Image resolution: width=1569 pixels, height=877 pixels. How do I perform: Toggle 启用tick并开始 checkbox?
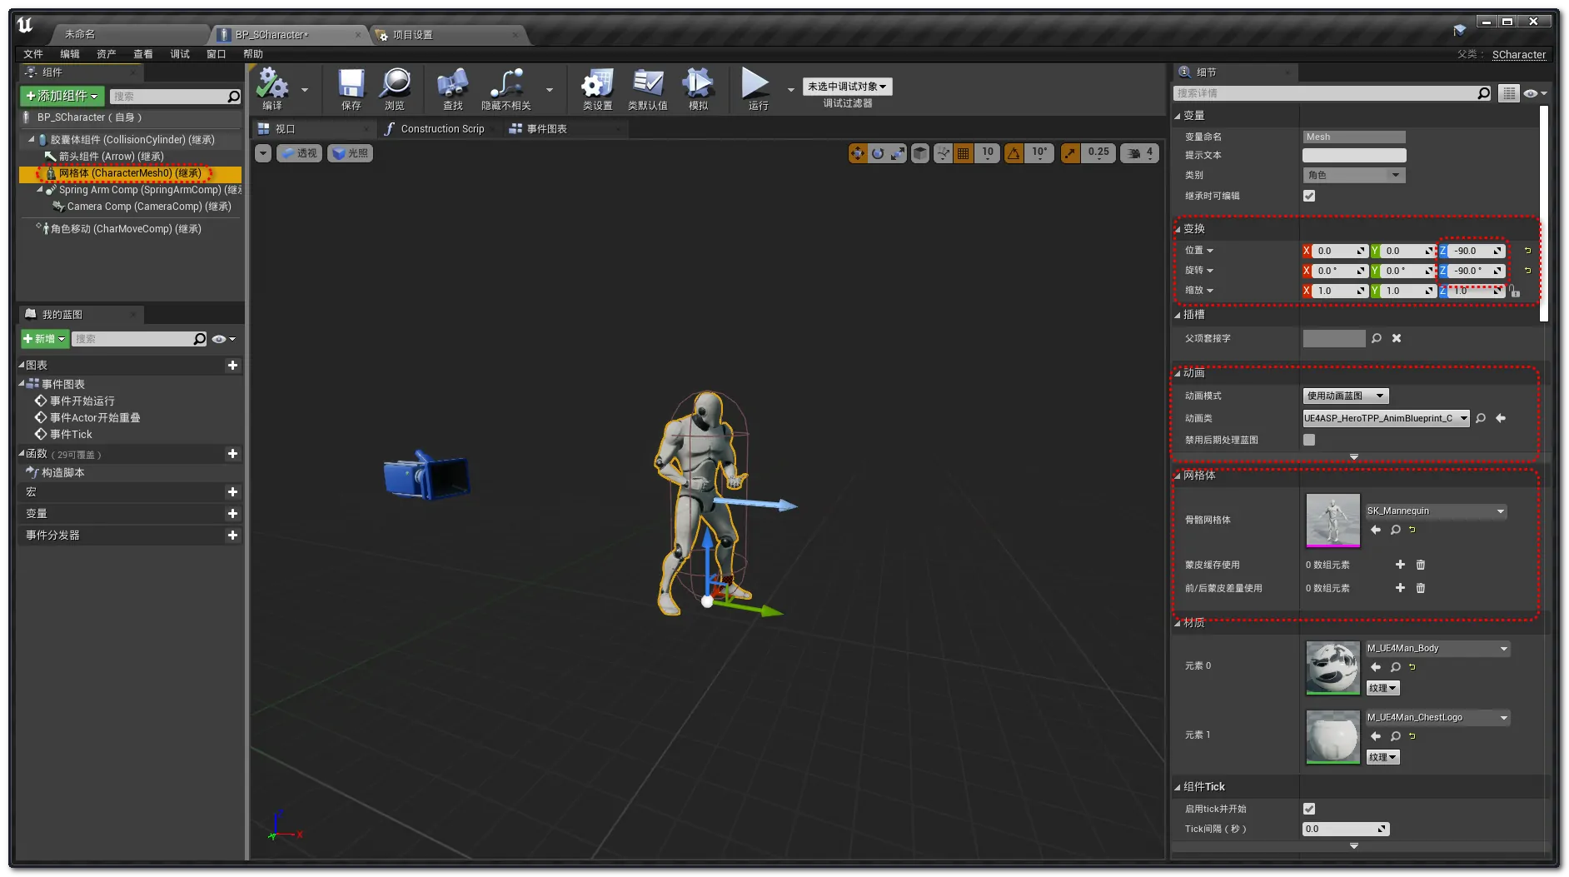tap(1309, 809)
